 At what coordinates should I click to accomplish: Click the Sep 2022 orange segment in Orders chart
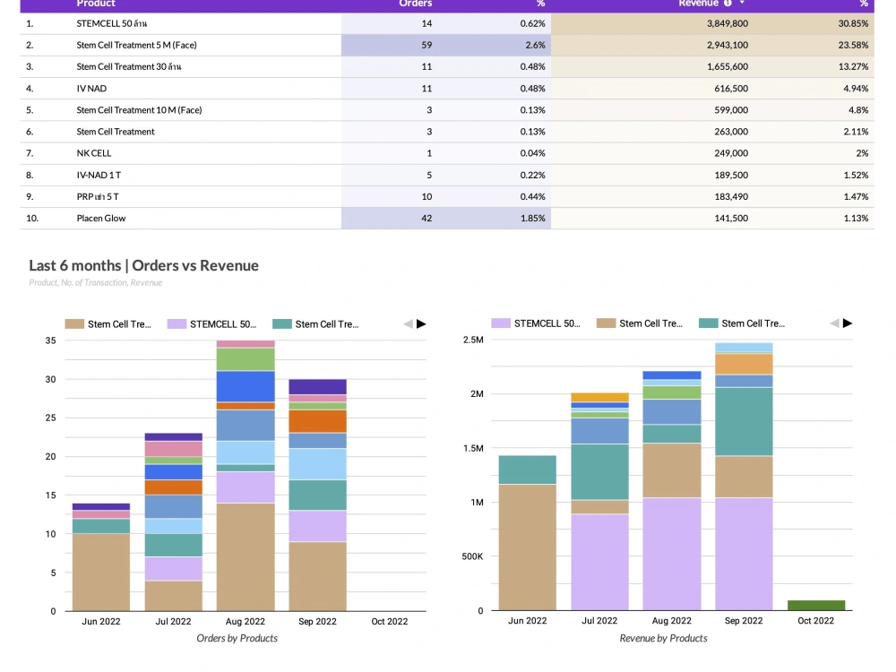click(318, 421)
